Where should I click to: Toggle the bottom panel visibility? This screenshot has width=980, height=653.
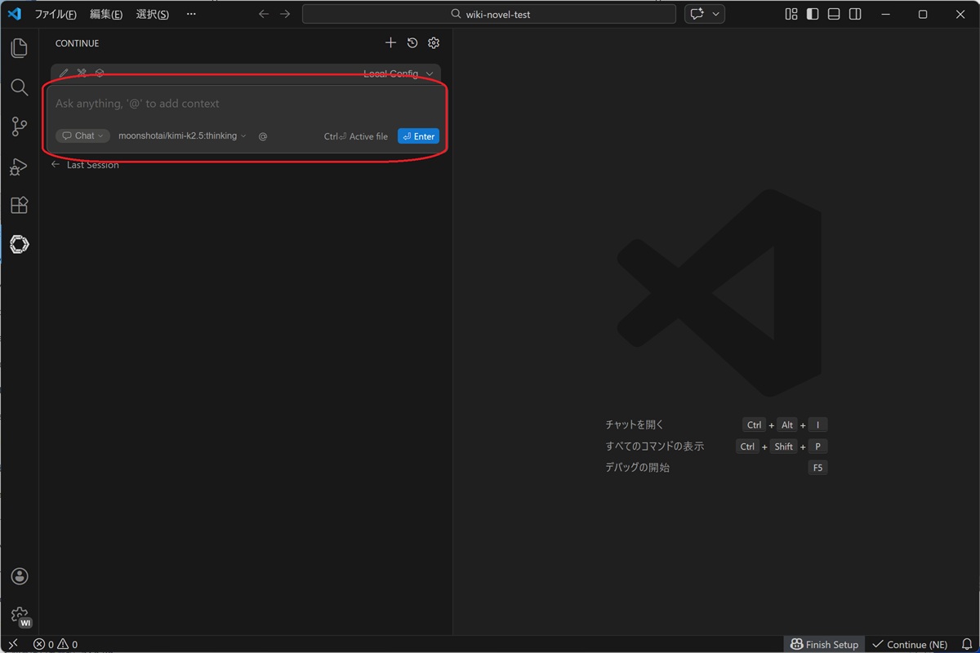click(x=834, y=15)
